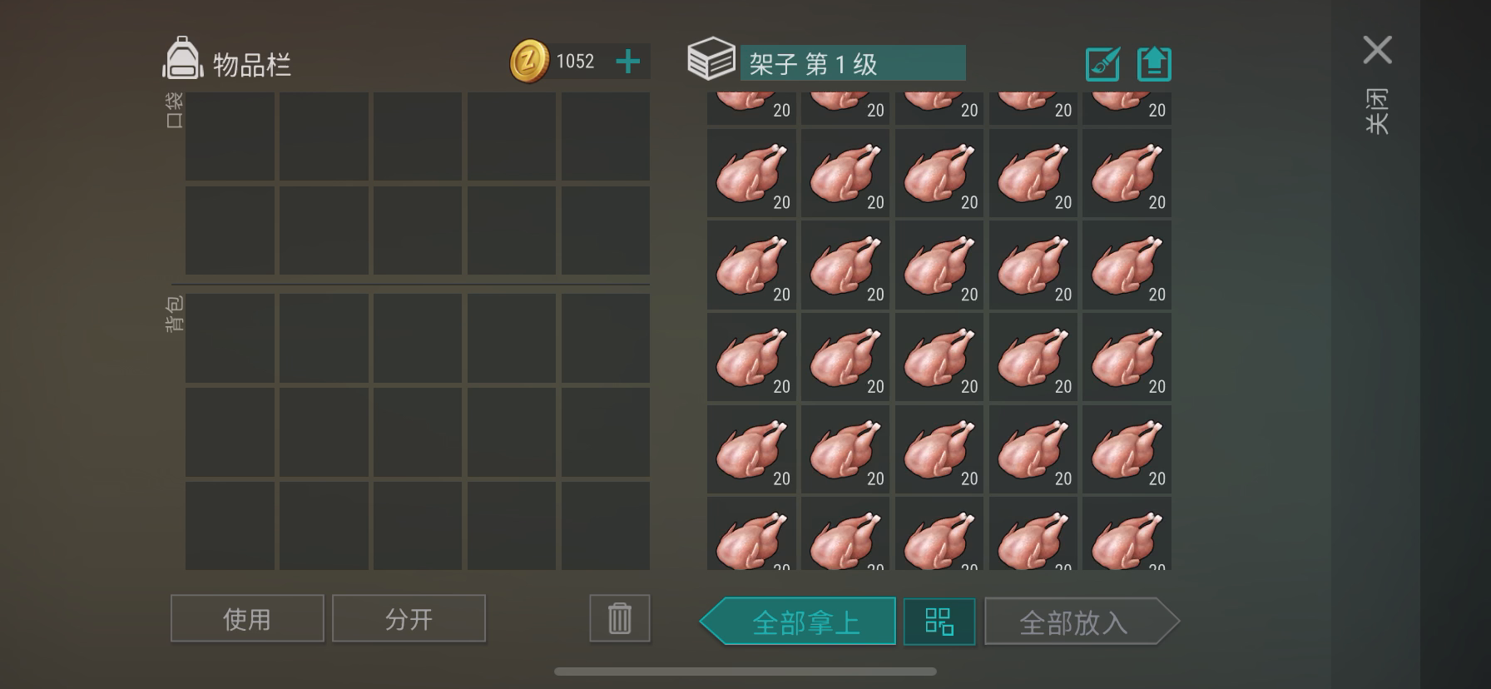
Task: Select last raw turkey in third shelf row
Action: coord(1127,265)
